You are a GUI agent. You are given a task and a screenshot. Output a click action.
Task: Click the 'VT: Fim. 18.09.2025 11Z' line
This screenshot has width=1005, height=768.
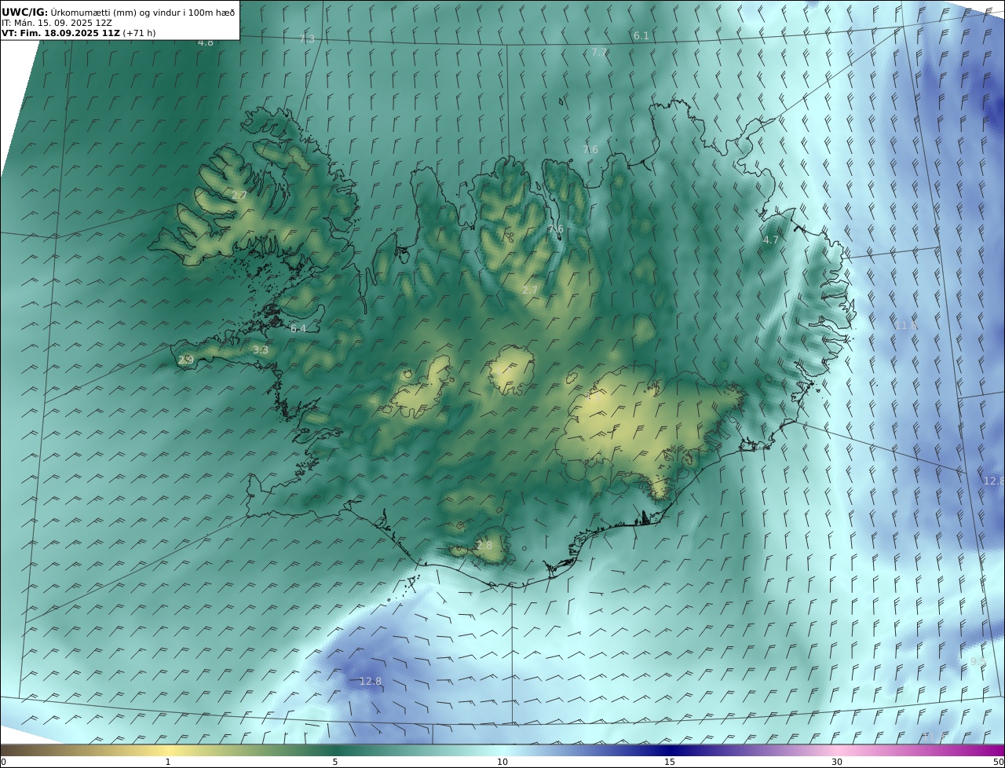pyautogui.click(x=60, y=34)
